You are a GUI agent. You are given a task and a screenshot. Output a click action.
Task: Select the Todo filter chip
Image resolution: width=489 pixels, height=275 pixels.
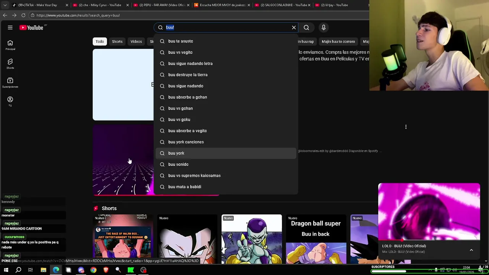(100, 42)
